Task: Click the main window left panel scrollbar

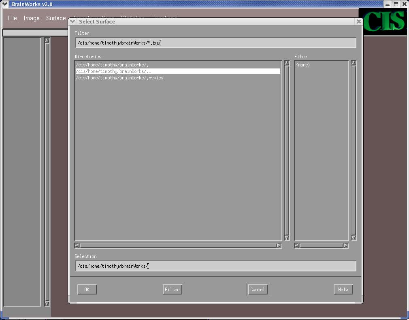Action: pyautogui.click(x=47, y=172)
